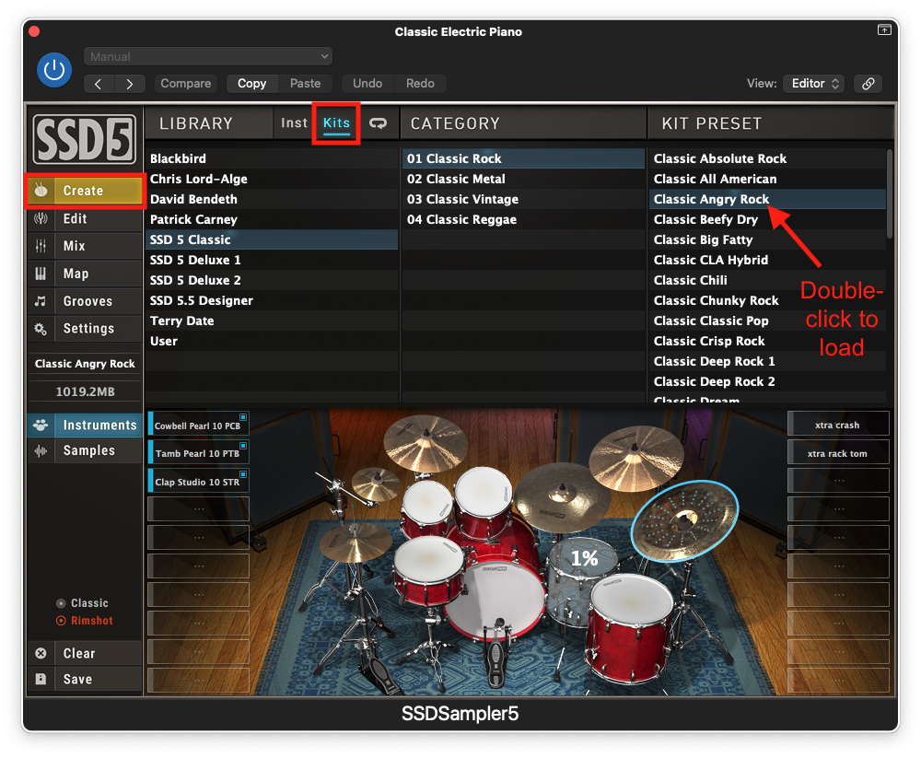The width and height of the screenshot is (921, 758).
Task: Select the Rimshot radio option
Action: click(x=85, y=621)
